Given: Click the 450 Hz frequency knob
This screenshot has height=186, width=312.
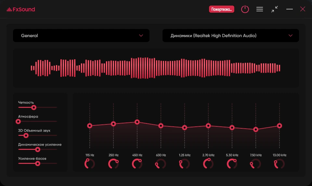Looking at the screenshot, I should [x=137, y=164].
